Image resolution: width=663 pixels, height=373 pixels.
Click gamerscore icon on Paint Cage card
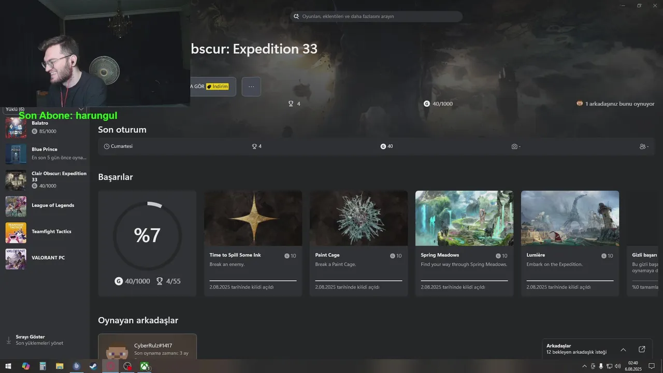[392, 256]
